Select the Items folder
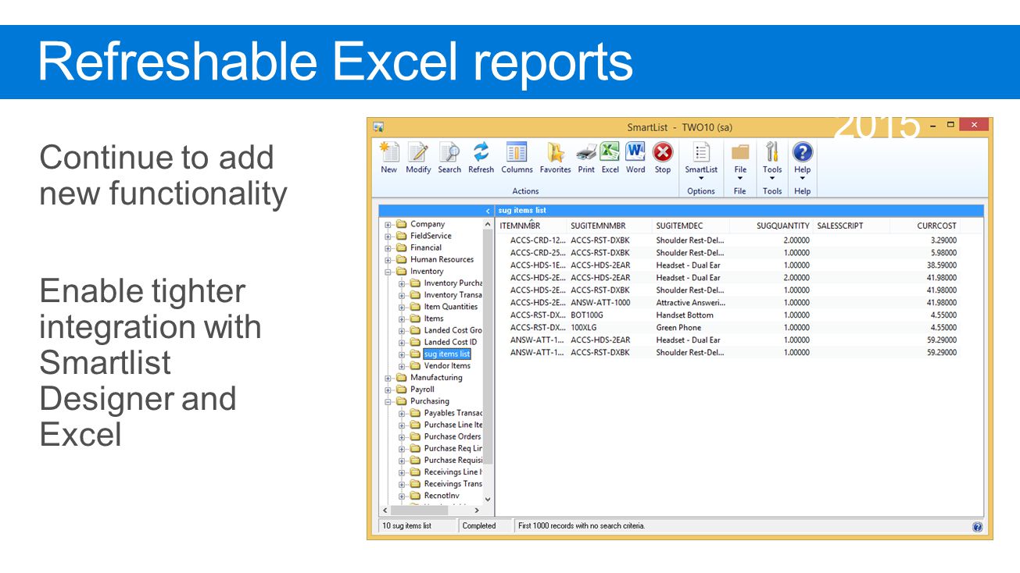The image size is (1020, 573). [434, 319]
